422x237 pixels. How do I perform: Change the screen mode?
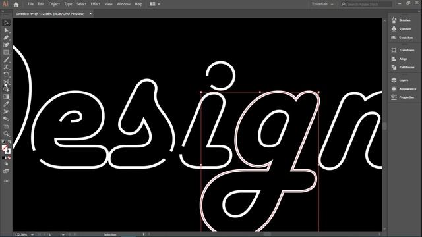[6, 171]
